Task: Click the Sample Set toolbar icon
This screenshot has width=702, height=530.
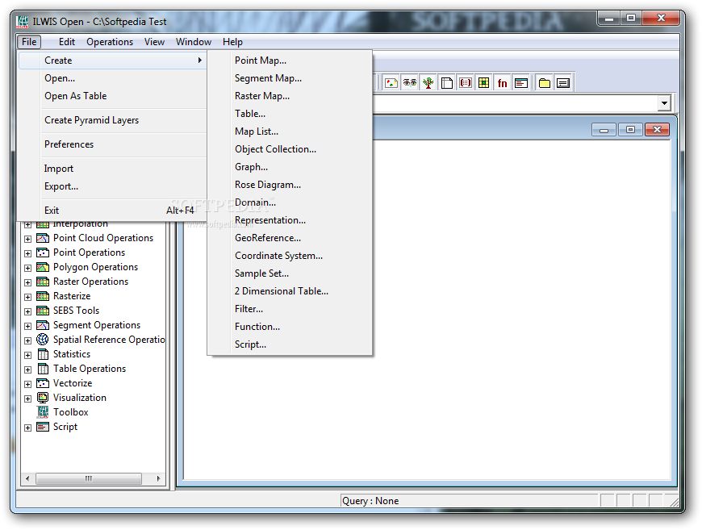Action: tap(391, 83)
